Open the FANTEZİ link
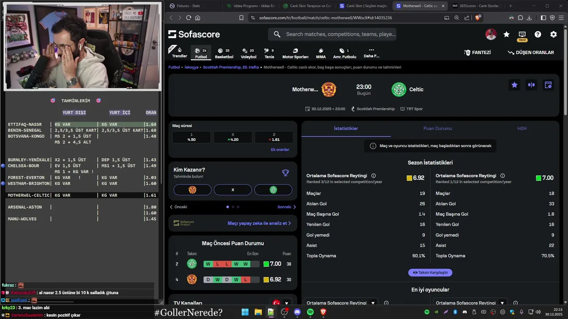This screenshot has width=568, height=319. click(477, 52)
